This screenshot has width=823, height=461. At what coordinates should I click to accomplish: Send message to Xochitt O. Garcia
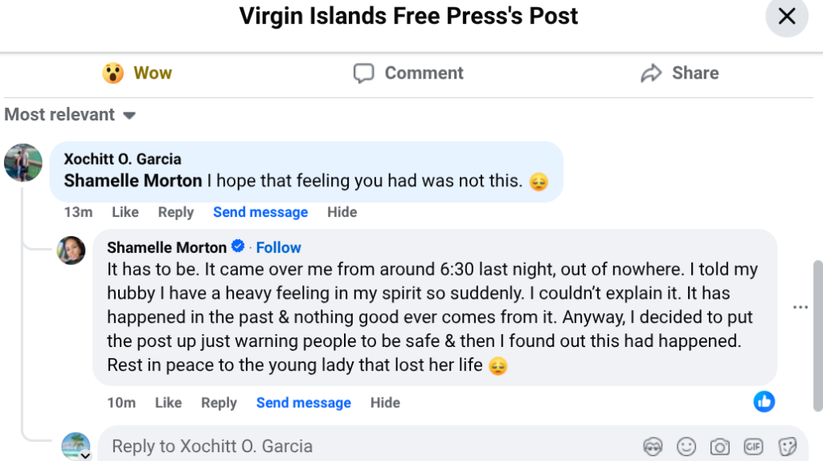pos(260,212)
